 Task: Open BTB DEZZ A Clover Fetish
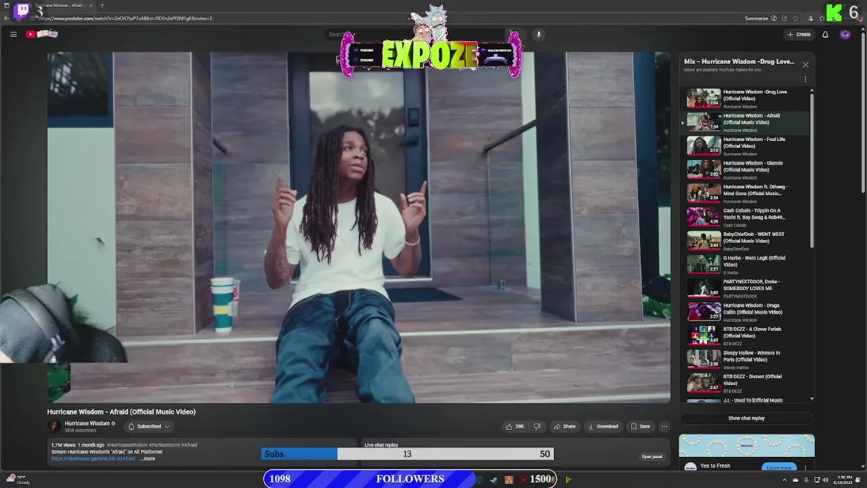[x=745, y=336]
